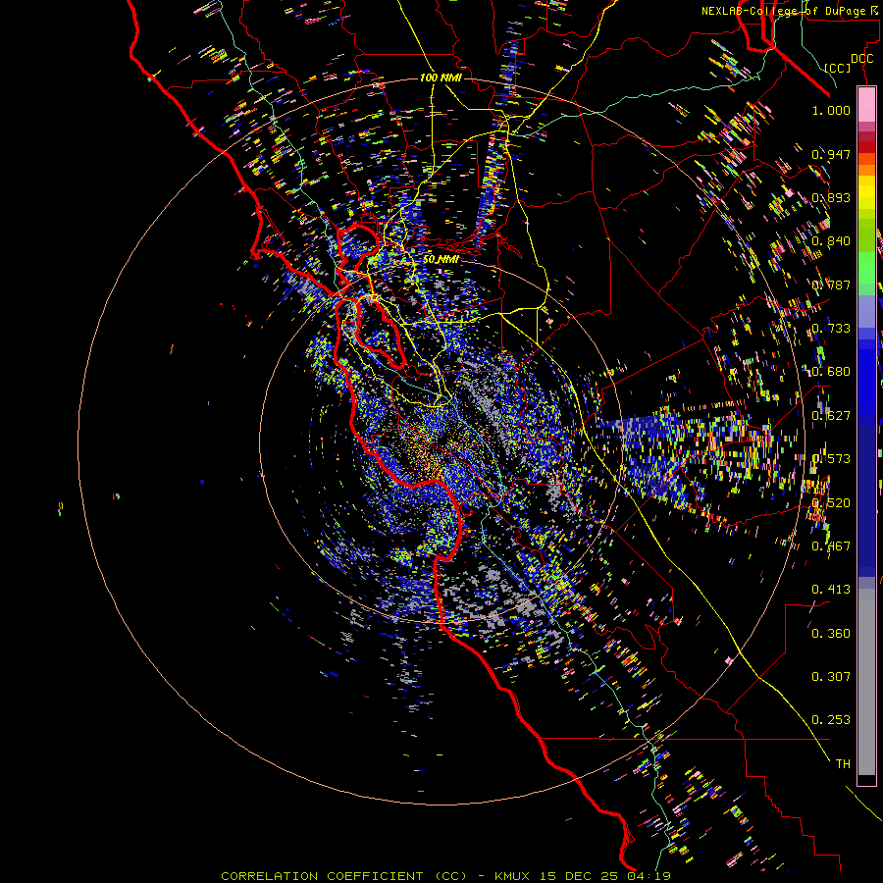Screen dimensions: 883x883
Task: Select the '0.627' scale value
Action: pyautogui.click(x=831, y=416)
